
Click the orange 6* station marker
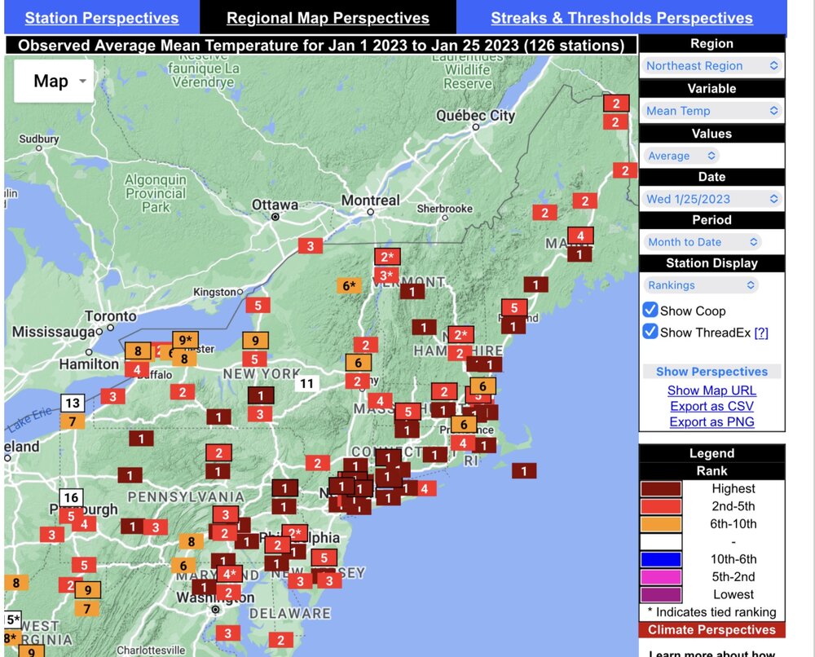[350, 285]
